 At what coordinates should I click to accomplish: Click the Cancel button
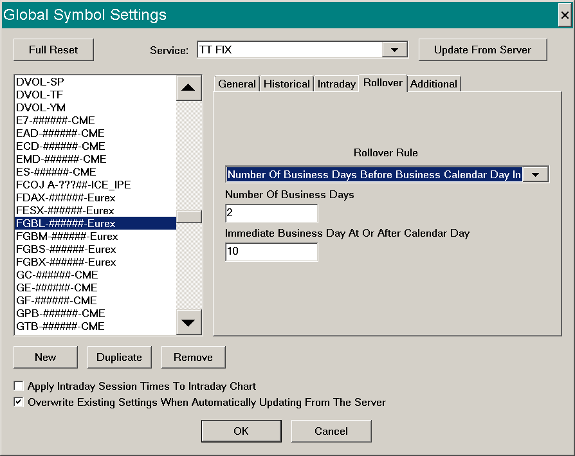[x=331, y=431]
